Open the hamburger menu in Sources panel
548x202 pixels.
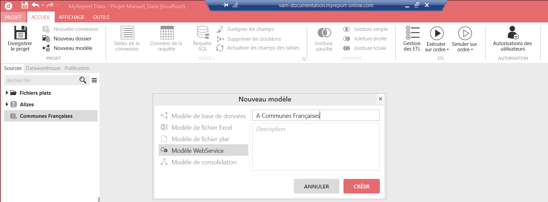[x=94, y=80]
